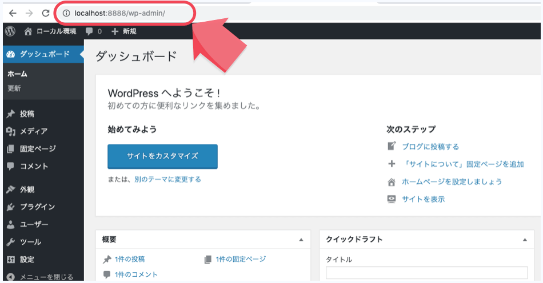Click the pushpin icon for 投稿
Screen dimensions: 543x283
click(10, 114)
